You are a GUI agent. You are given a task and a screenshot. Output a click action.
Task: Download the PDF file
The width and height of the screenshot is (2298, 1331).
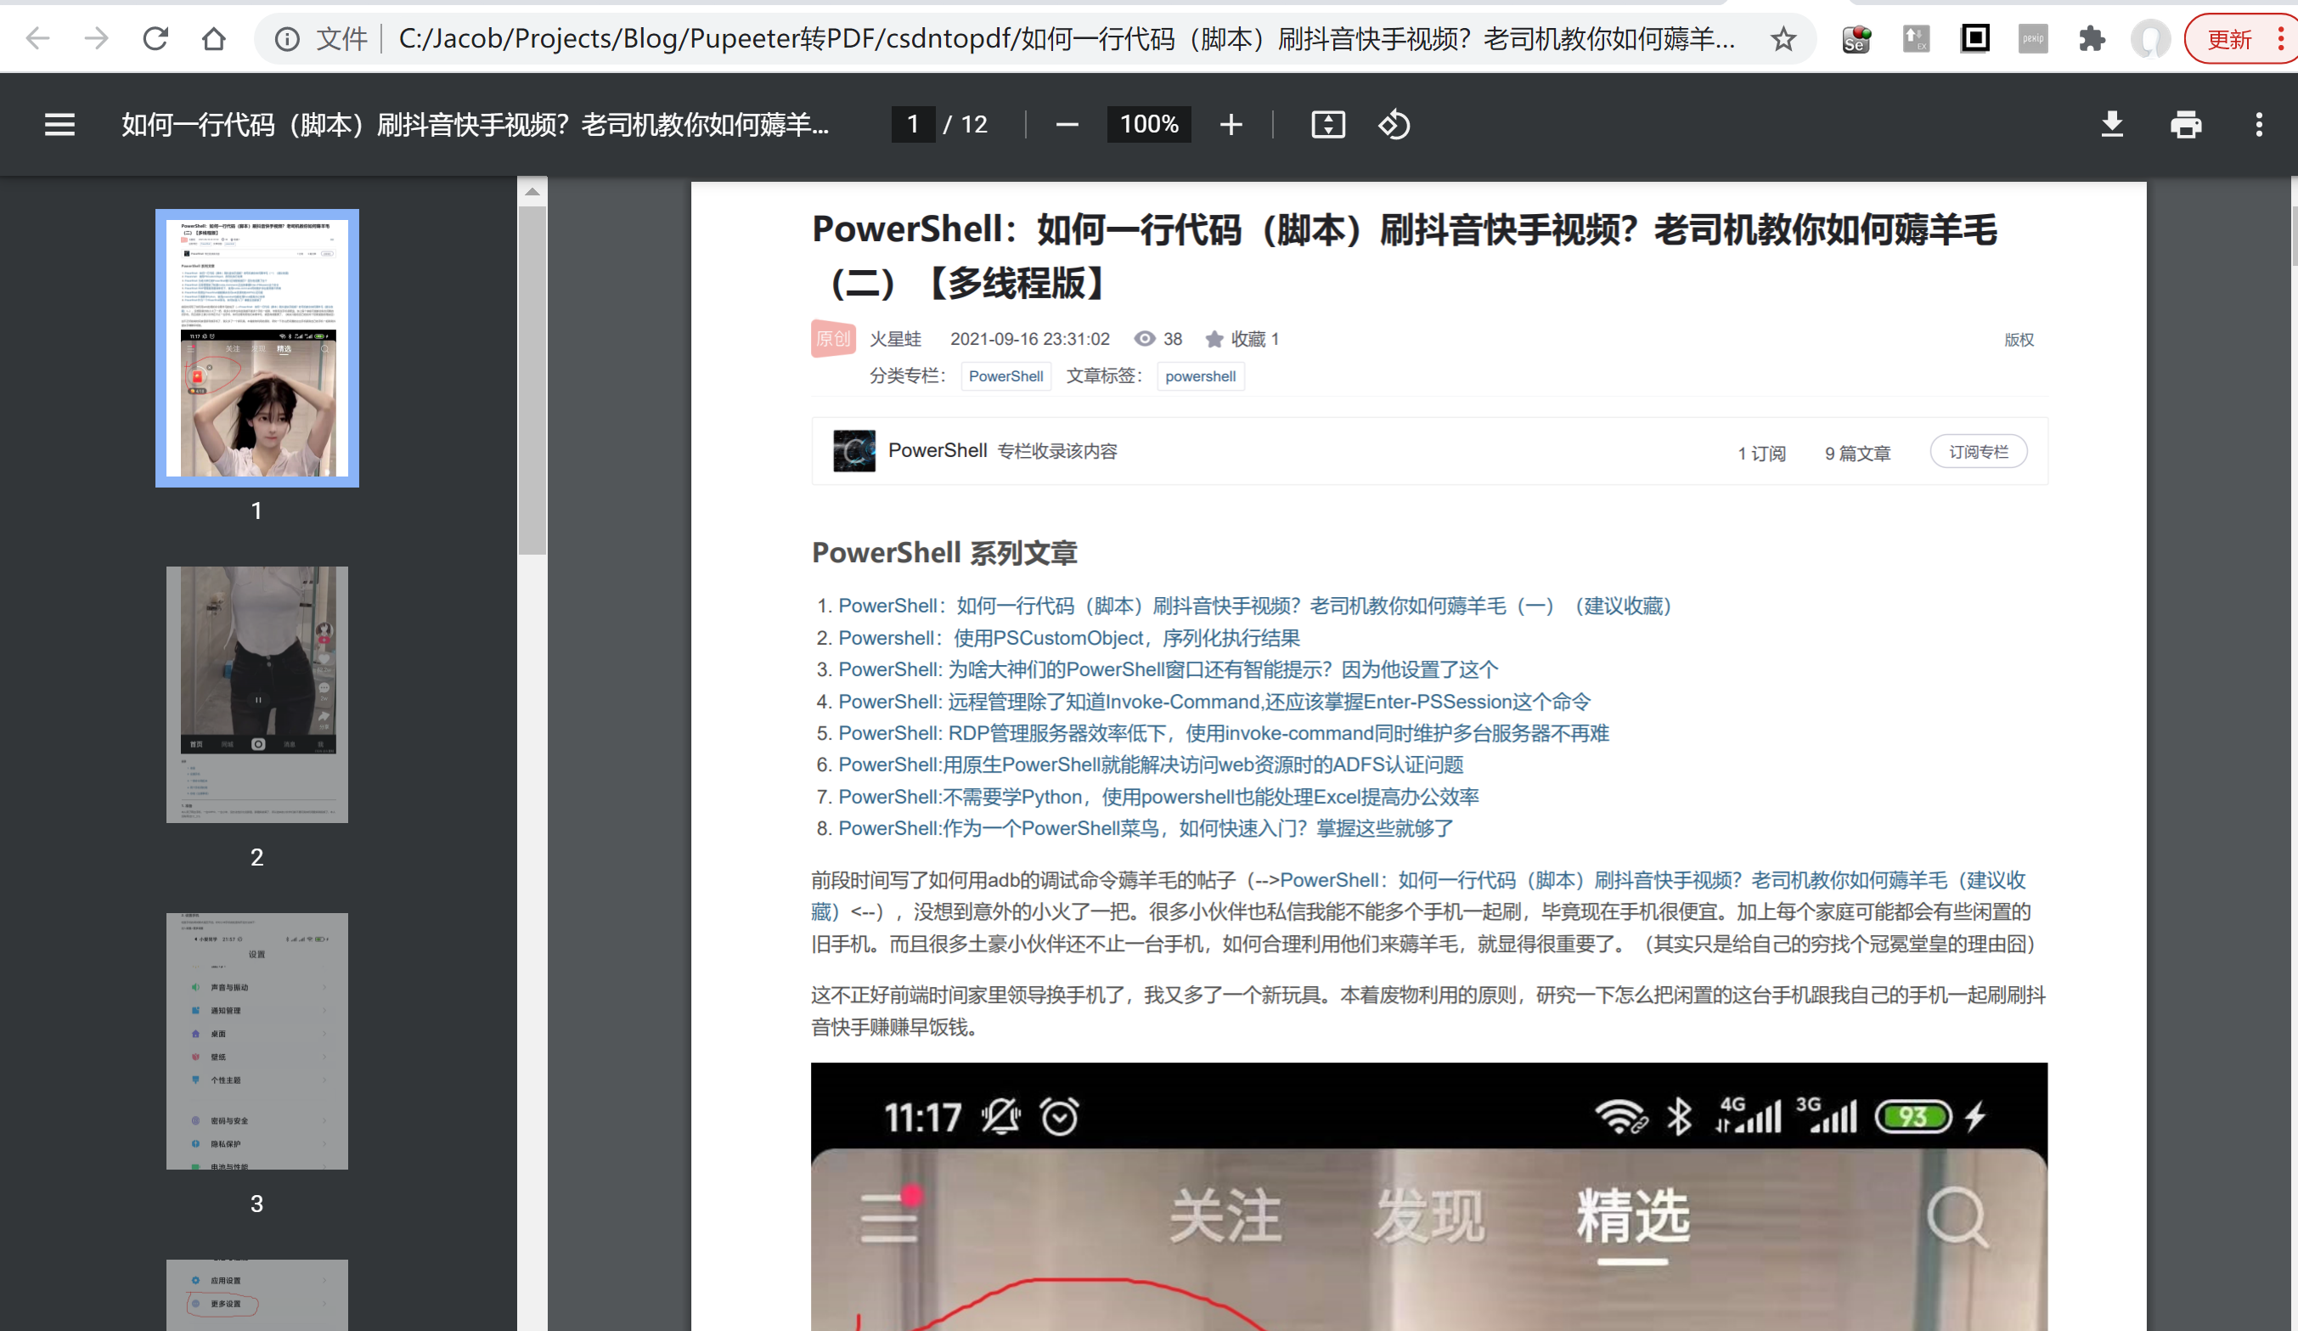coord(2112,124)
